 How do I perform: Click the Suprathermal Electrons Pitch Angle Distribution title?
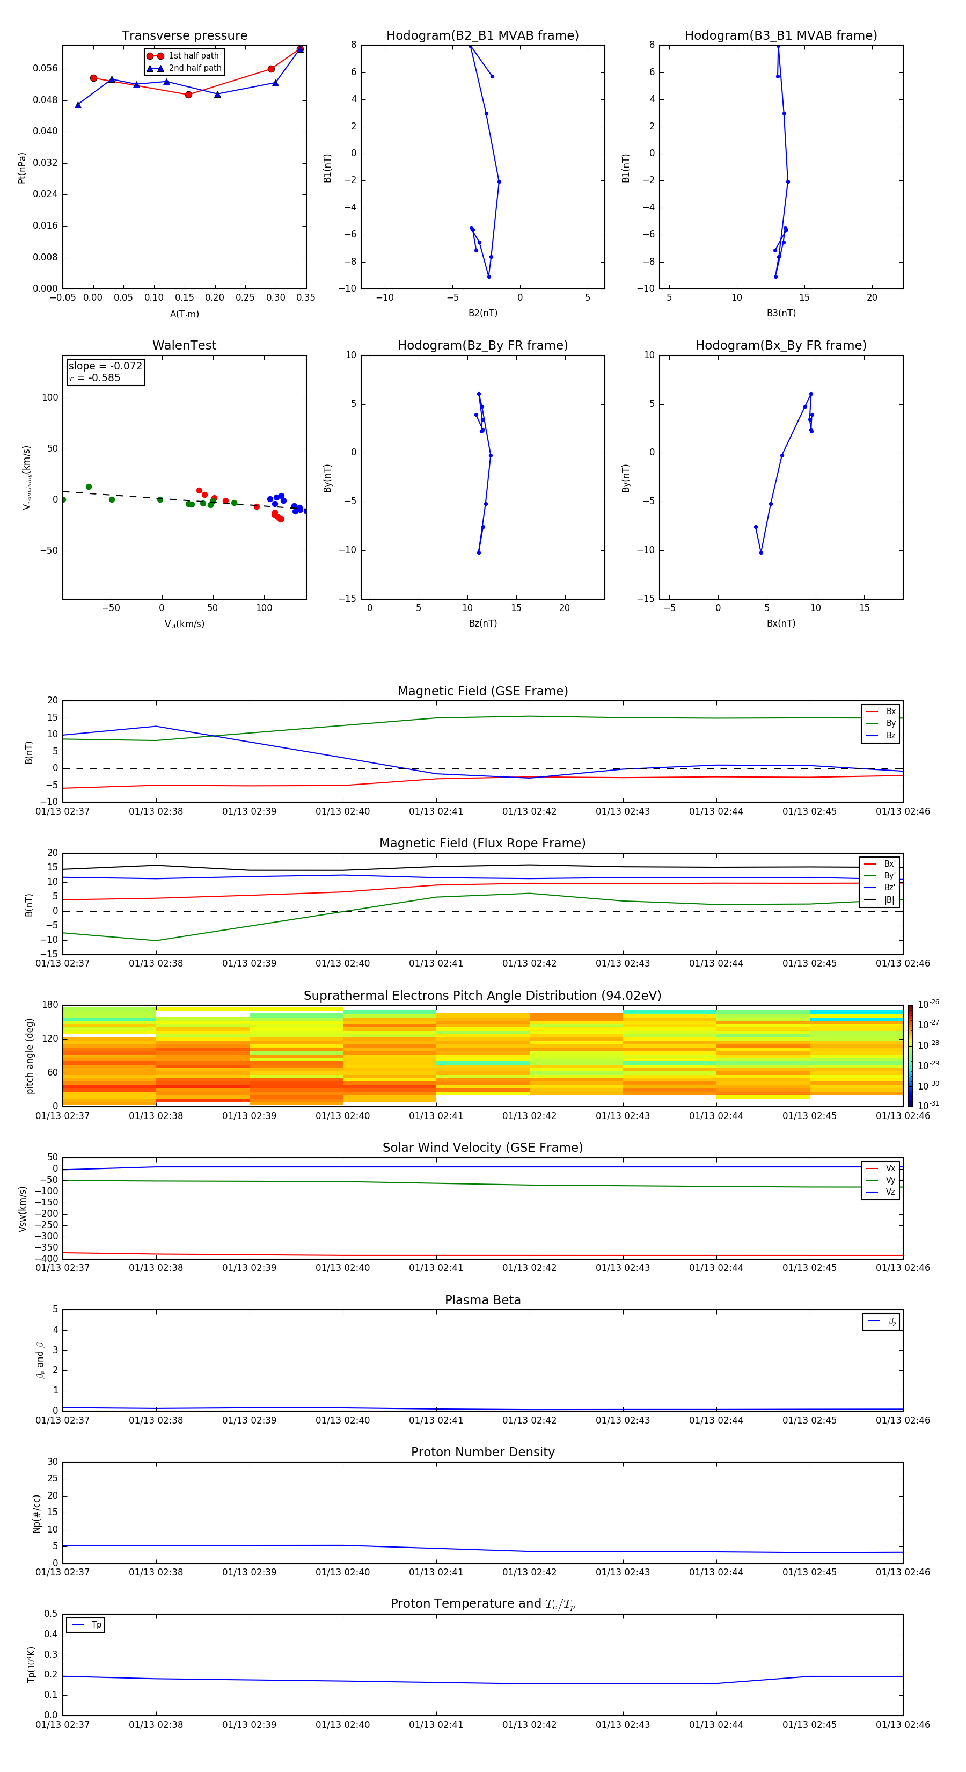tap(482, 996)
